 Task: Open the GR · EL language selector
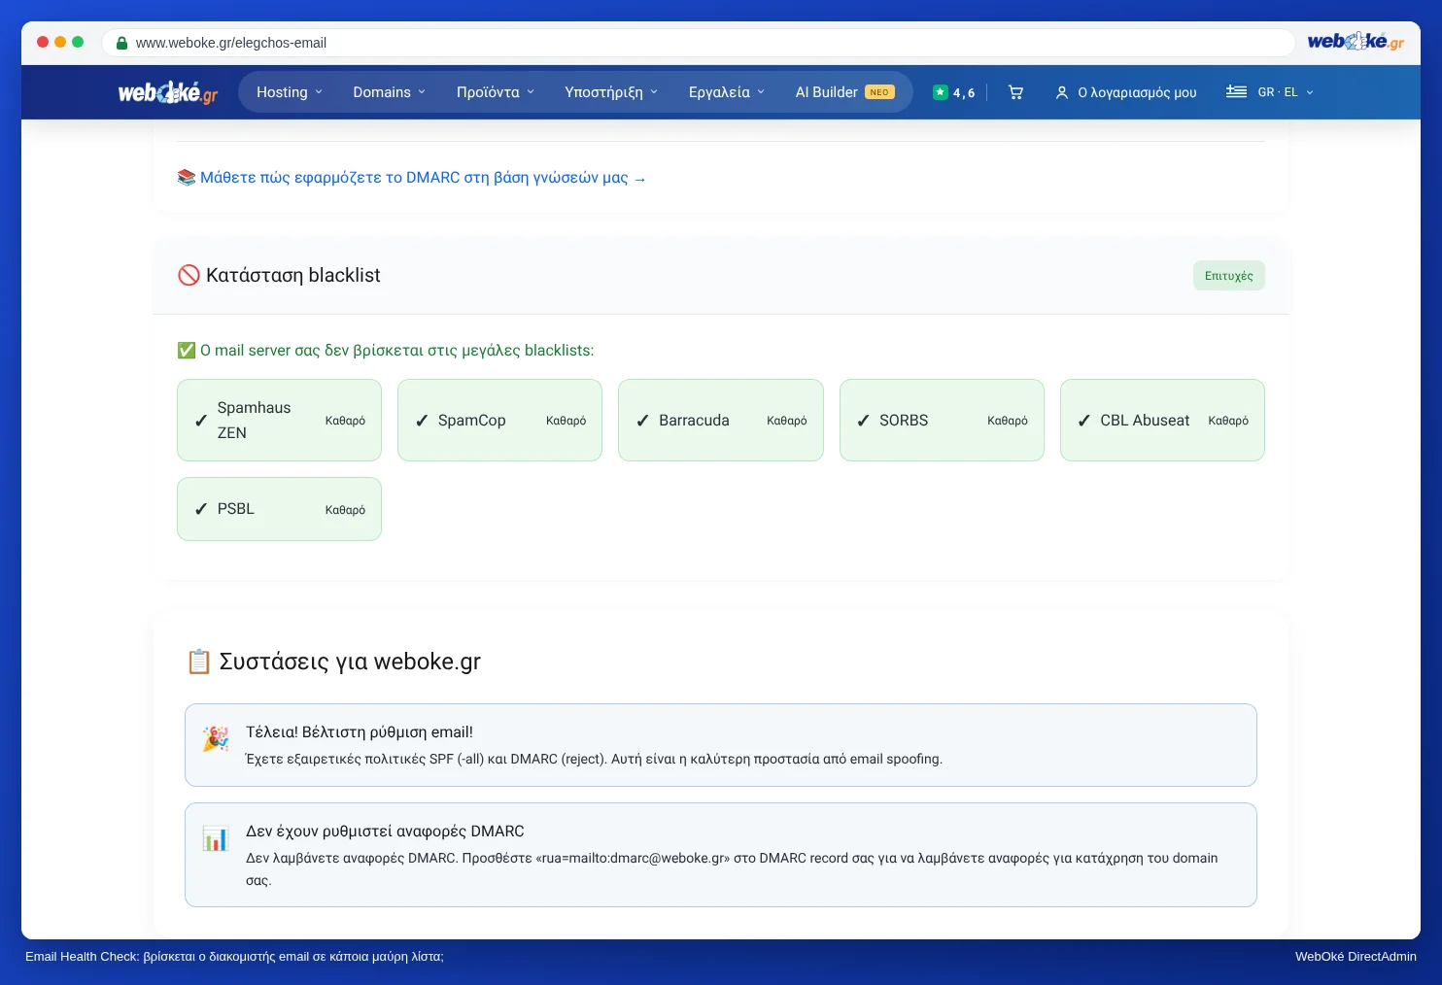pos(1270,92)
